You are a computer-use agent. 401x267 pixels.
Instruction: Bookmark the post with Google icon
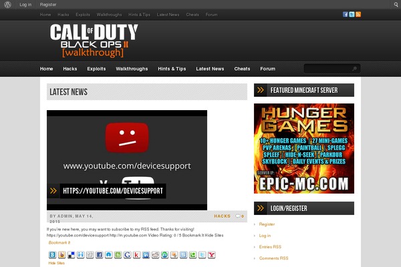(128, 255)
